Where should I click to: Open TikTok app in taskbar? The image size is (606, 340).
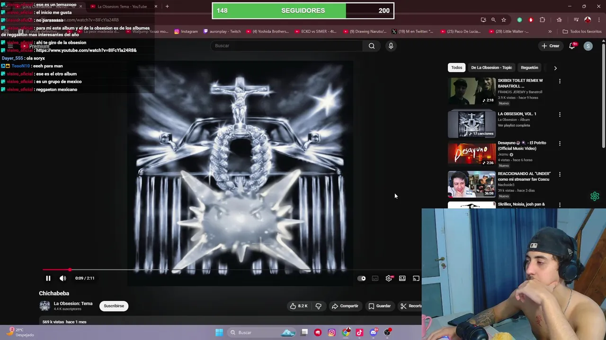coord(359,332)
